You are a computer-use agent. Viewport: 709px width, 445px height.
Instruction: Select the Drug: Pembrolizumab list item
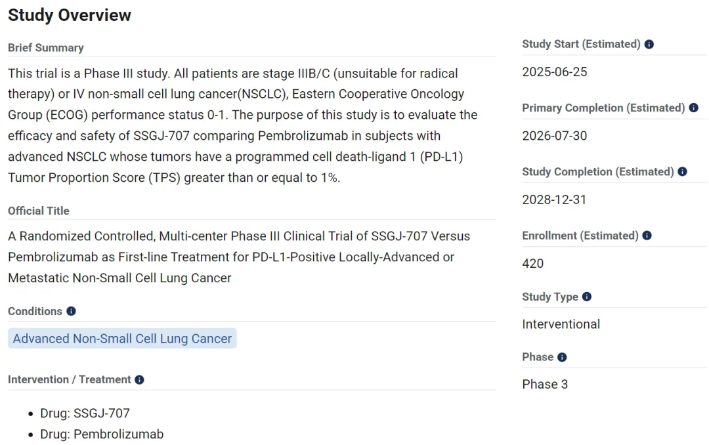pos(118,434)
